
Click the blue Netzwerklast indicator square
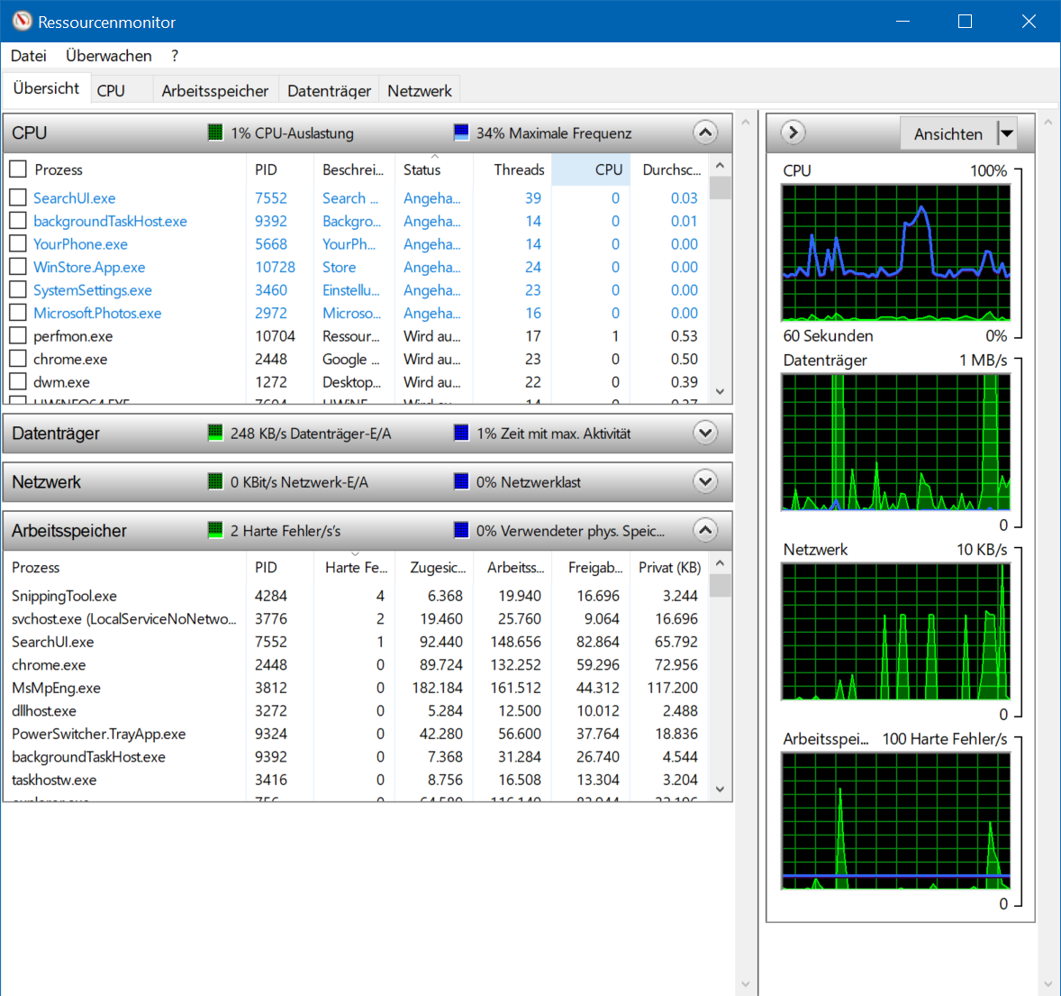point(461,482)
